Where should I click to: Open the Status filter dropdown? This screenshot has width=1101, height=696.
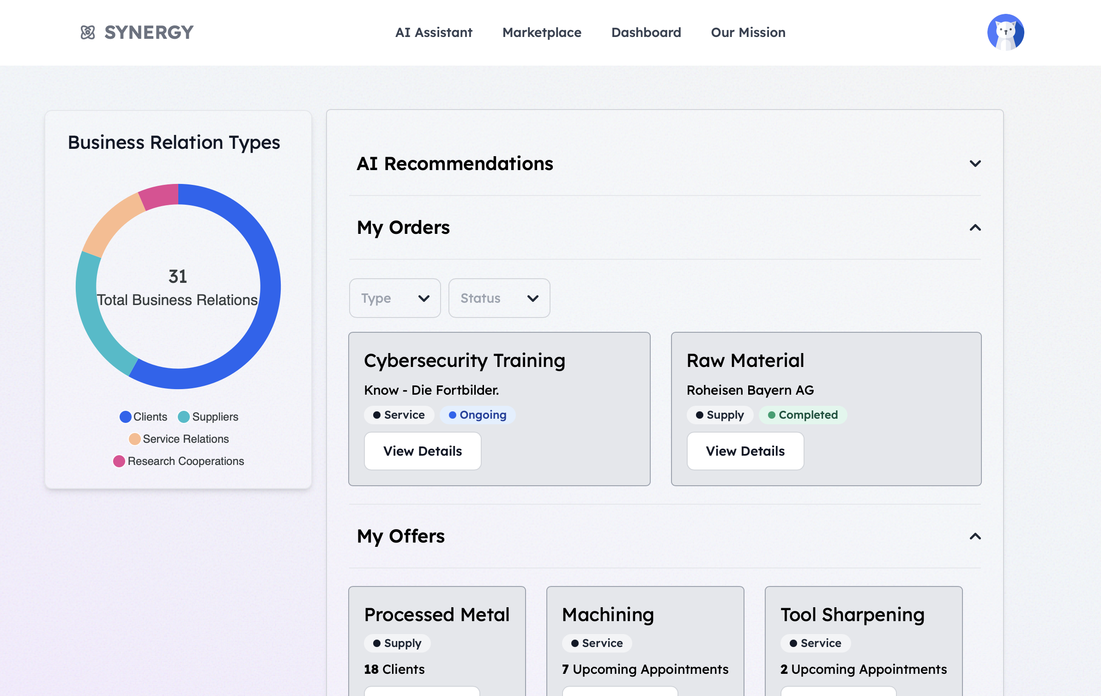click(x=499, y=298)
